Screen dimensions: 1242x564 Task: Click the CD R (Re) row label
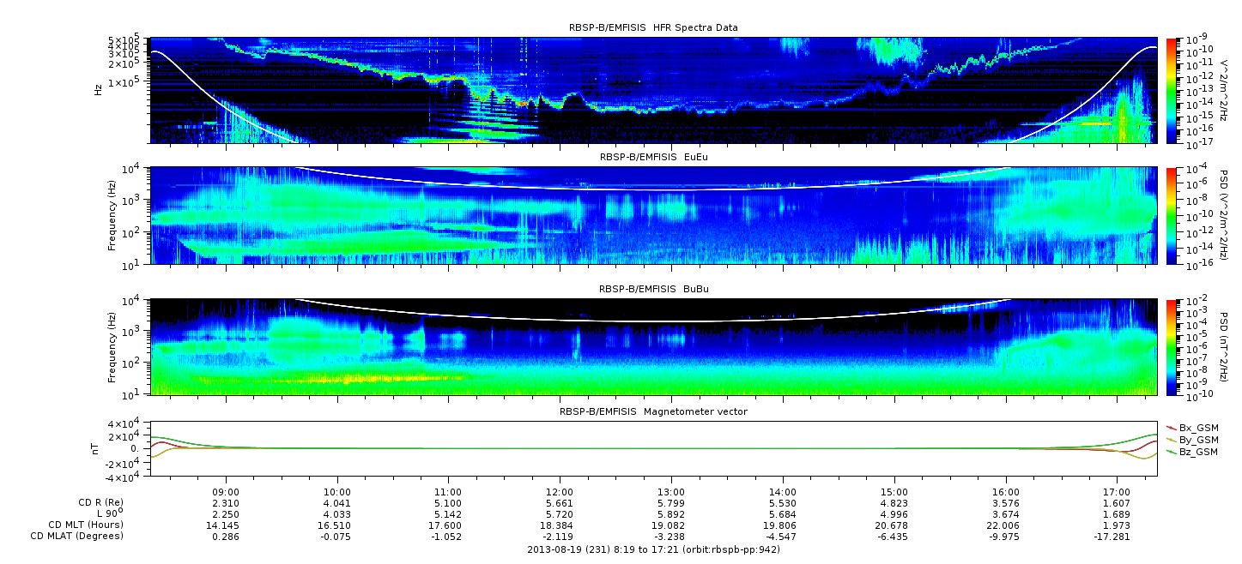(x=96, y=504)
